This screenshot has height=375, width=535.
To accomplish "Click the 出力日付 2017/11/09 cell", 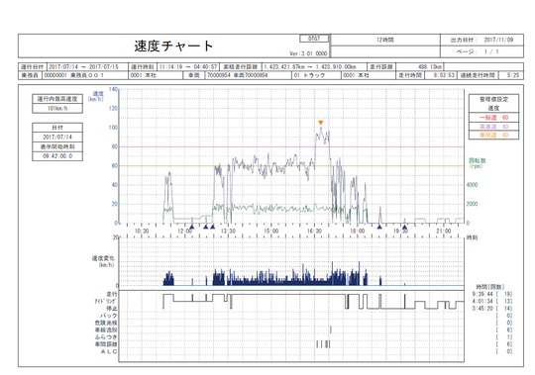I will tap(481, 40).
